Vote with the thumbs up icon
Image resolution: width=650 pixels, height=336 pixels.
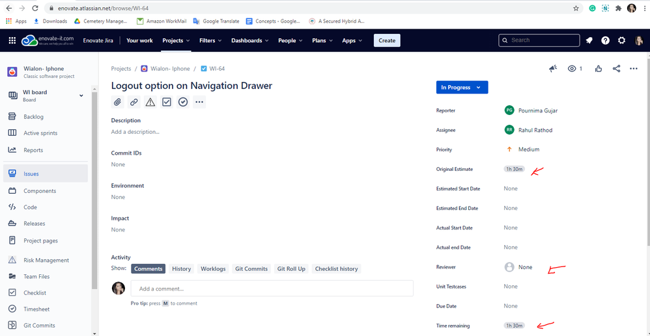[x=598, y=69]
